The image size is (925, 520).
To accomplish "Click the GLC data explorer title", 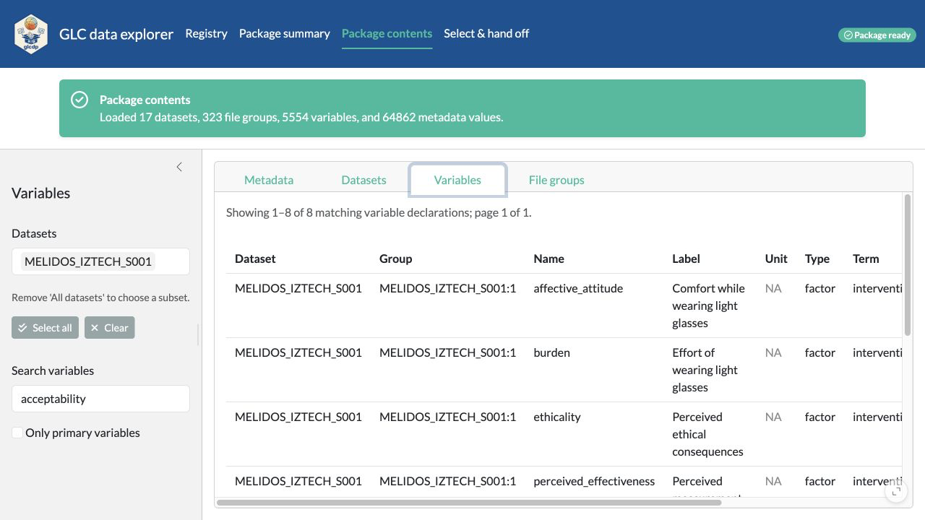I will click(x=116, y=34).
